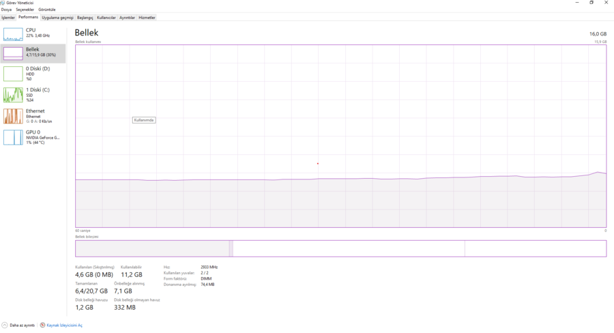This screenshot has height=333, width=614.
Task: Click the 2933 MHz speed value
Action: (x=209, y=267)
